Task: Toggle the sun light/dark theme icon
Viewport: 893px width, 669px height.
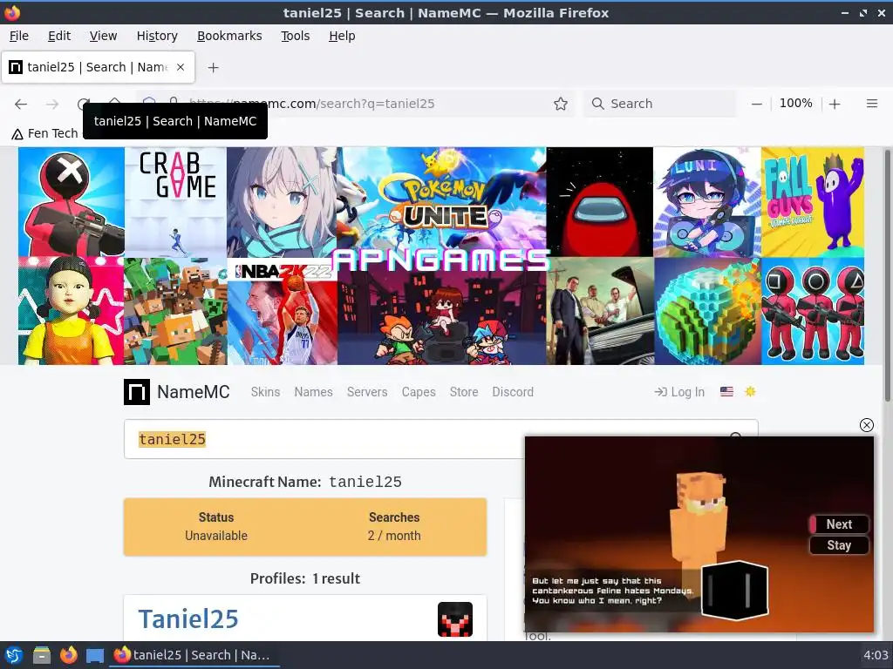Action: [750, 391]
